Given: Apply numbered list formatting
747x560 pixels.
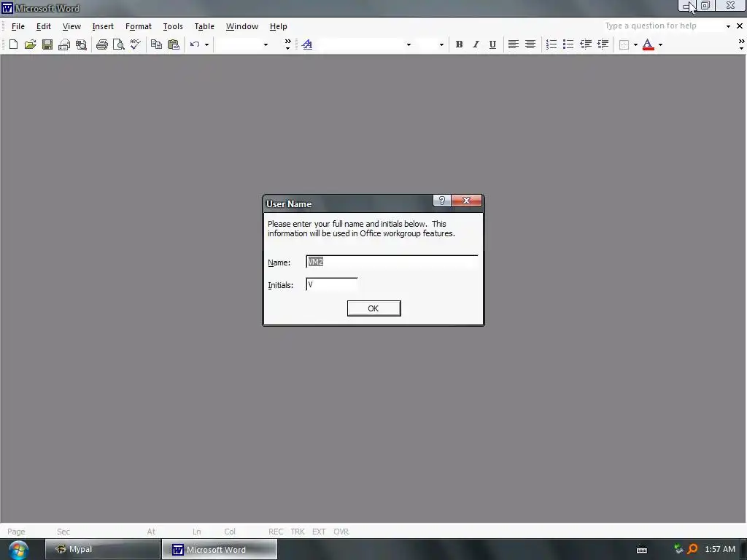Looking at the screenshot, I should click(551, 44).
